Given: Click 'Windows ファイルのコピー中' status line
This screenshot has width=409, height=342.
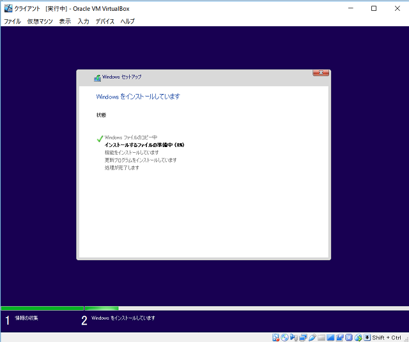Looking at the screenshot, I should [x=130, y=137].
